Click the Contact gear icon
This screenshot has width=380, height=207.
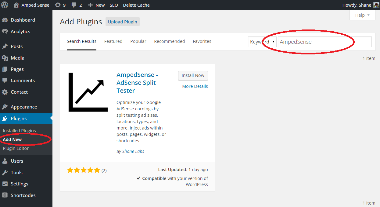click(x=5, y=92)
